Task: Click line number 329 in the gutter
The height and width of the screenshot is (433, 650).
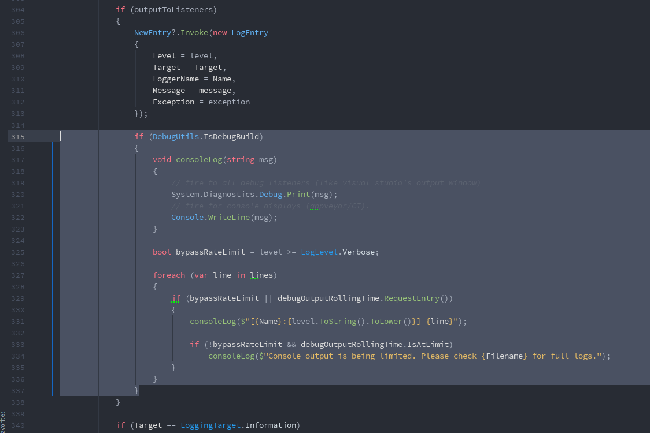Action: (18, 298)
